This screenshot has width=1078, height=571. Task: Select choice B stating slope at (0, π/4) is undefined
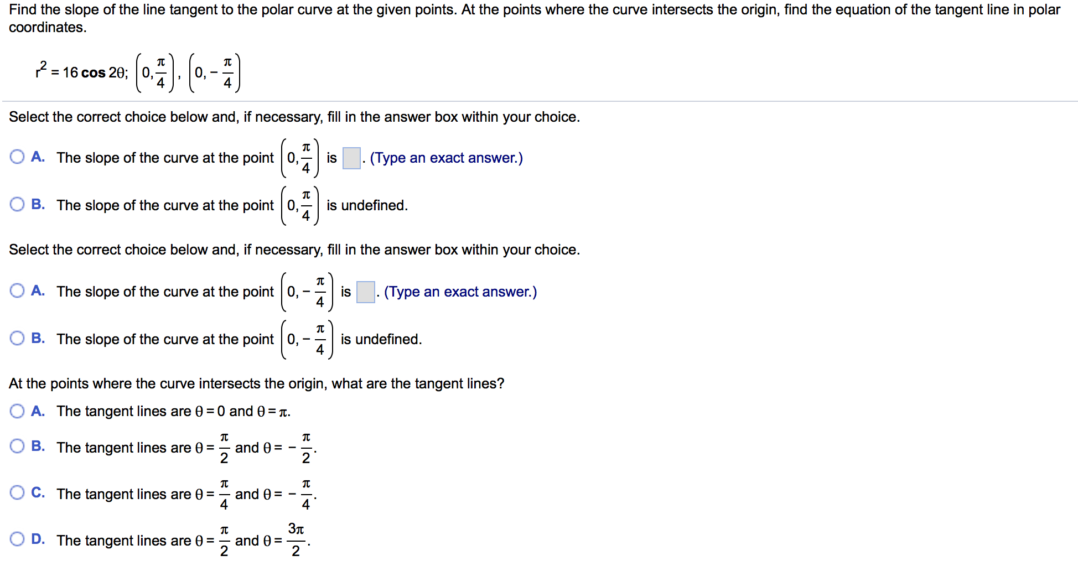coord(17,205)
